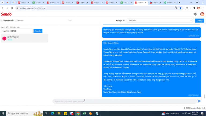View site information icon beside the URL
Screen dimensions: 206x116
17,8
